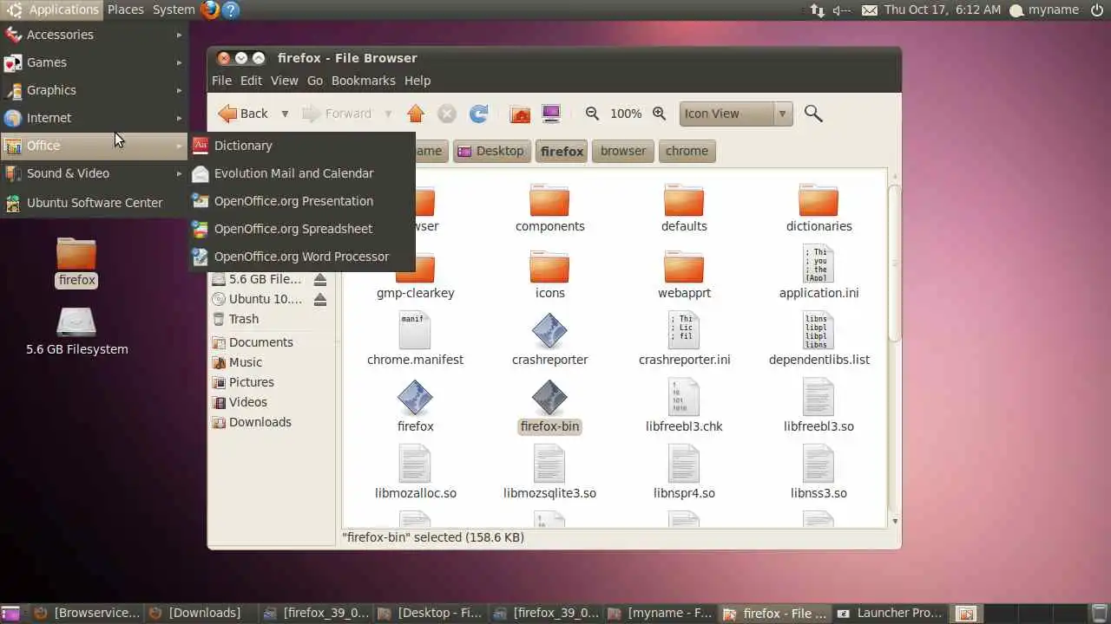Click the blue help icon in top panel
1111x624 pixels.
click(230, 10)
